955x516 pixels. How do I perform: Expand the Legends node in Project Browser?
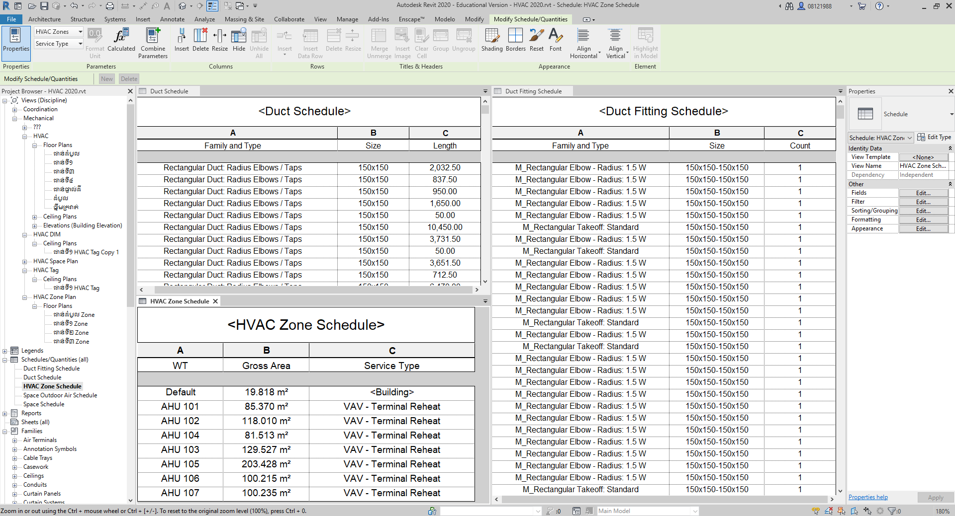pyautogui.click(x=5, y=351)
